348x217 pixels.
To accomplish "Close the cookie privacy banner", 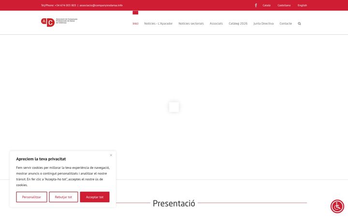I will (111, 155).
